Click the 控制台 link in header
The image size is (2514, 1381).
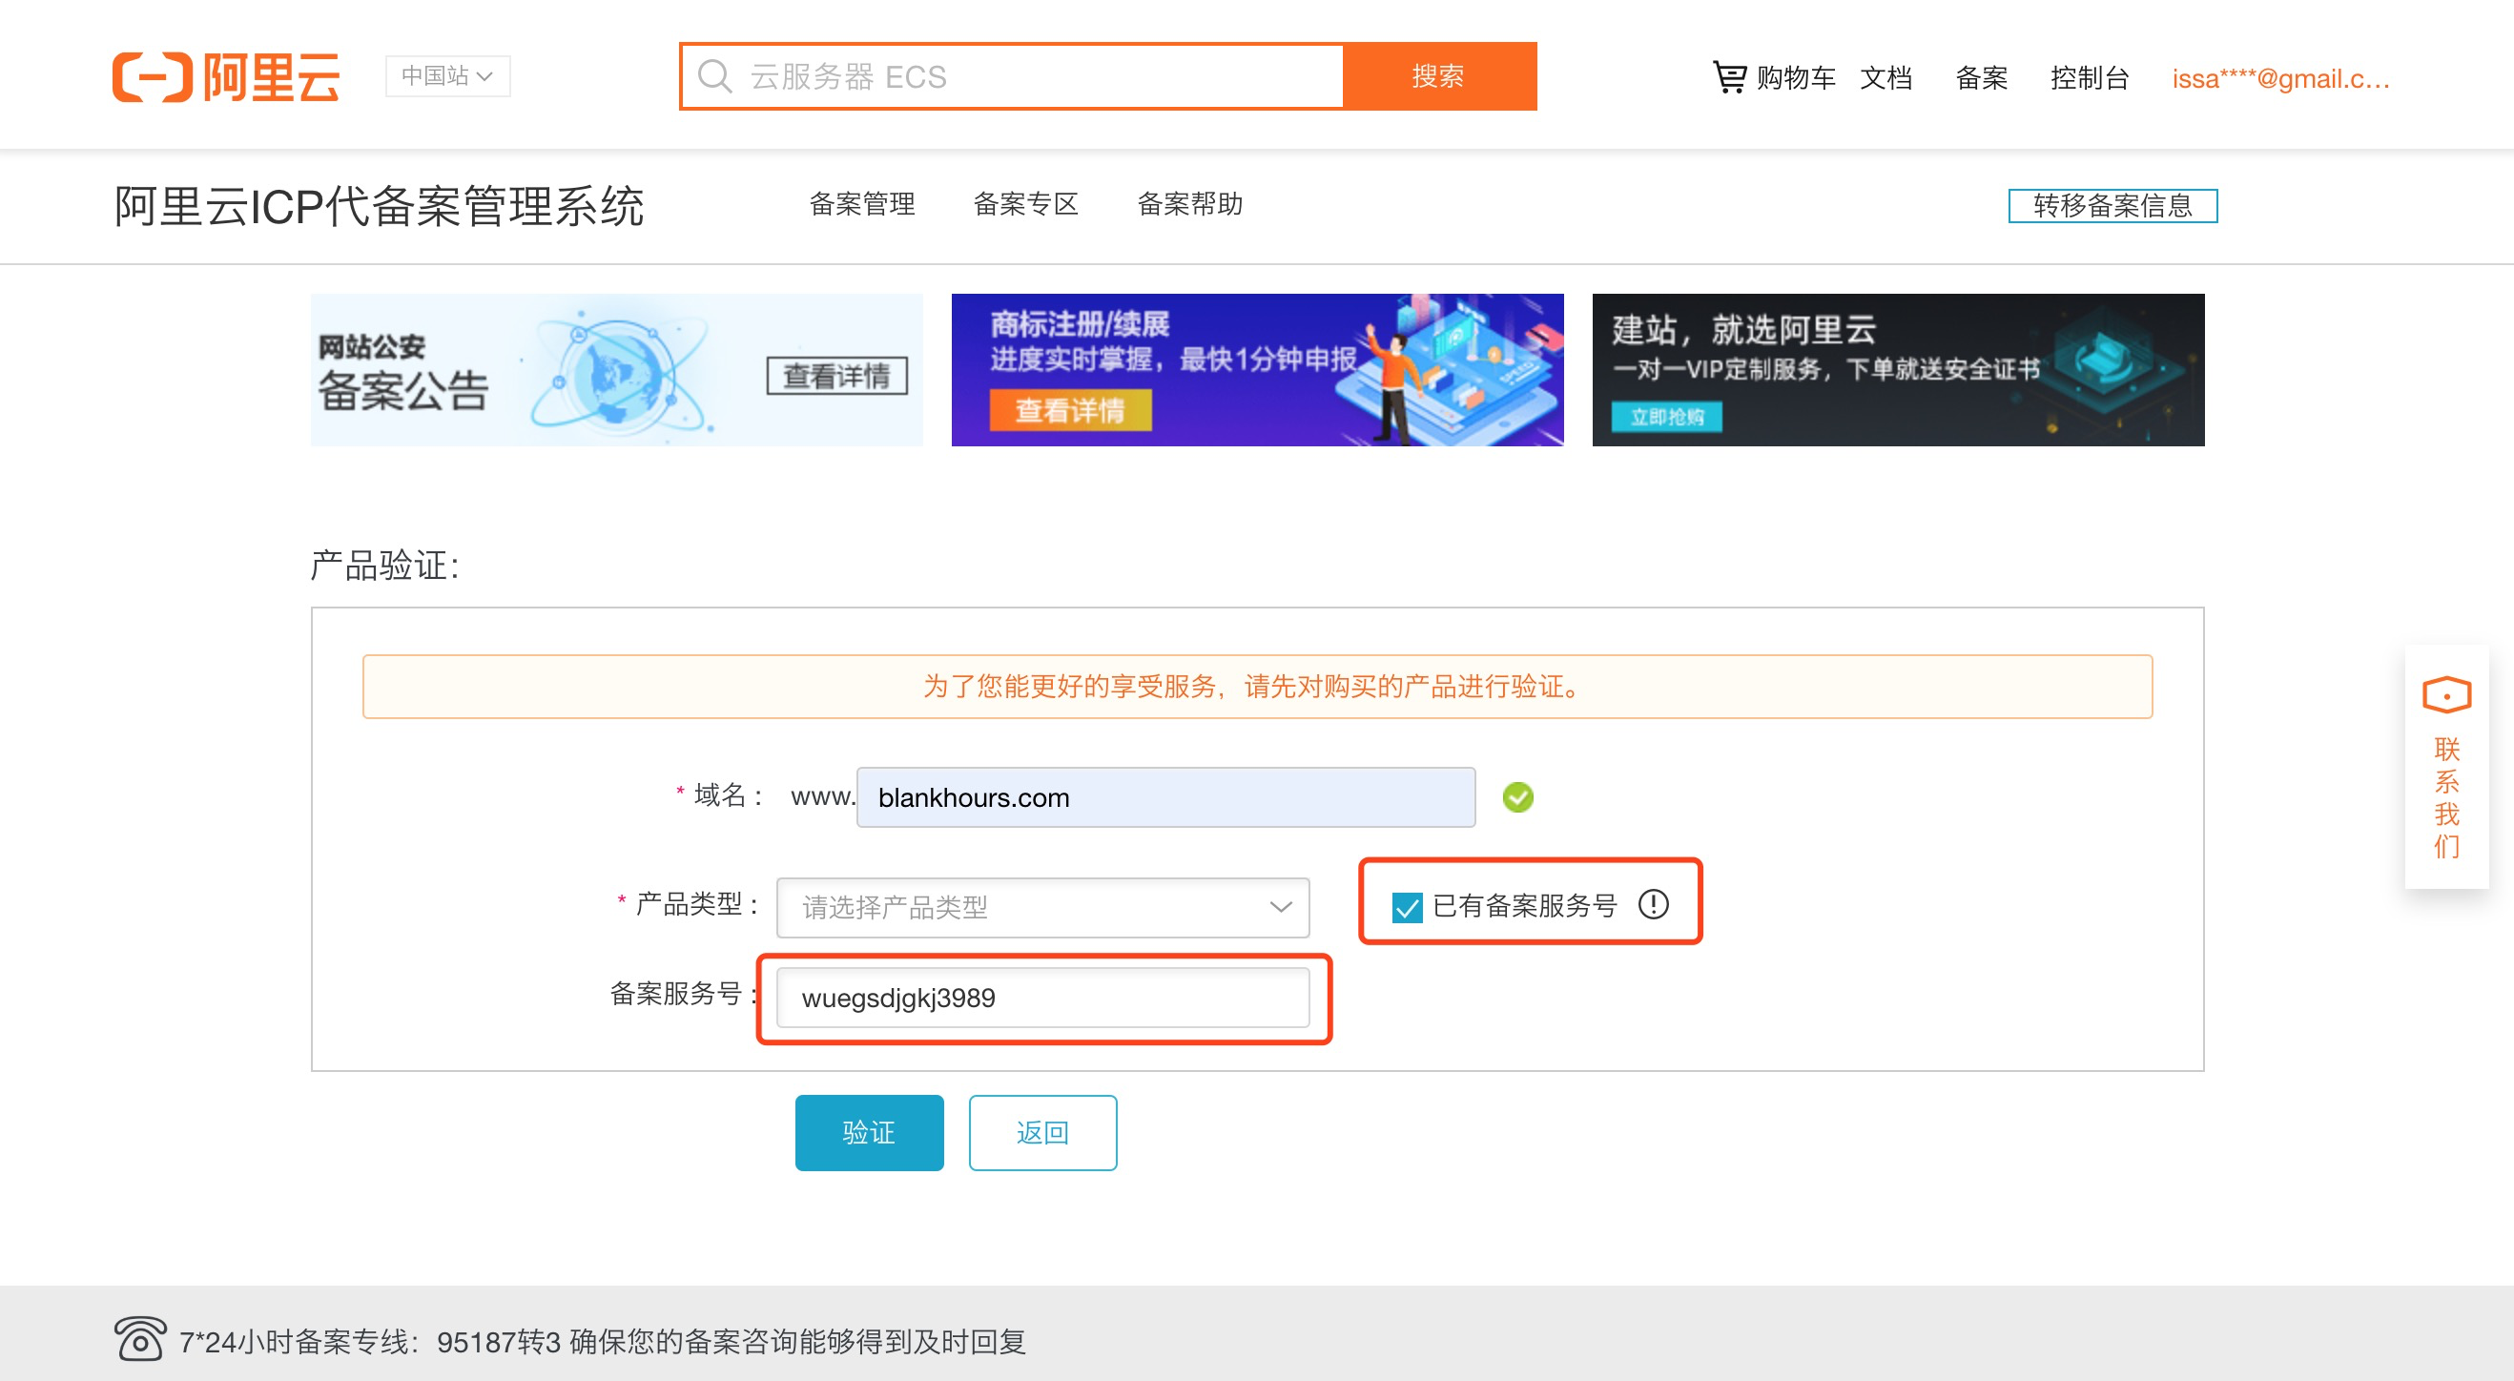click(x=2090, y=78)
